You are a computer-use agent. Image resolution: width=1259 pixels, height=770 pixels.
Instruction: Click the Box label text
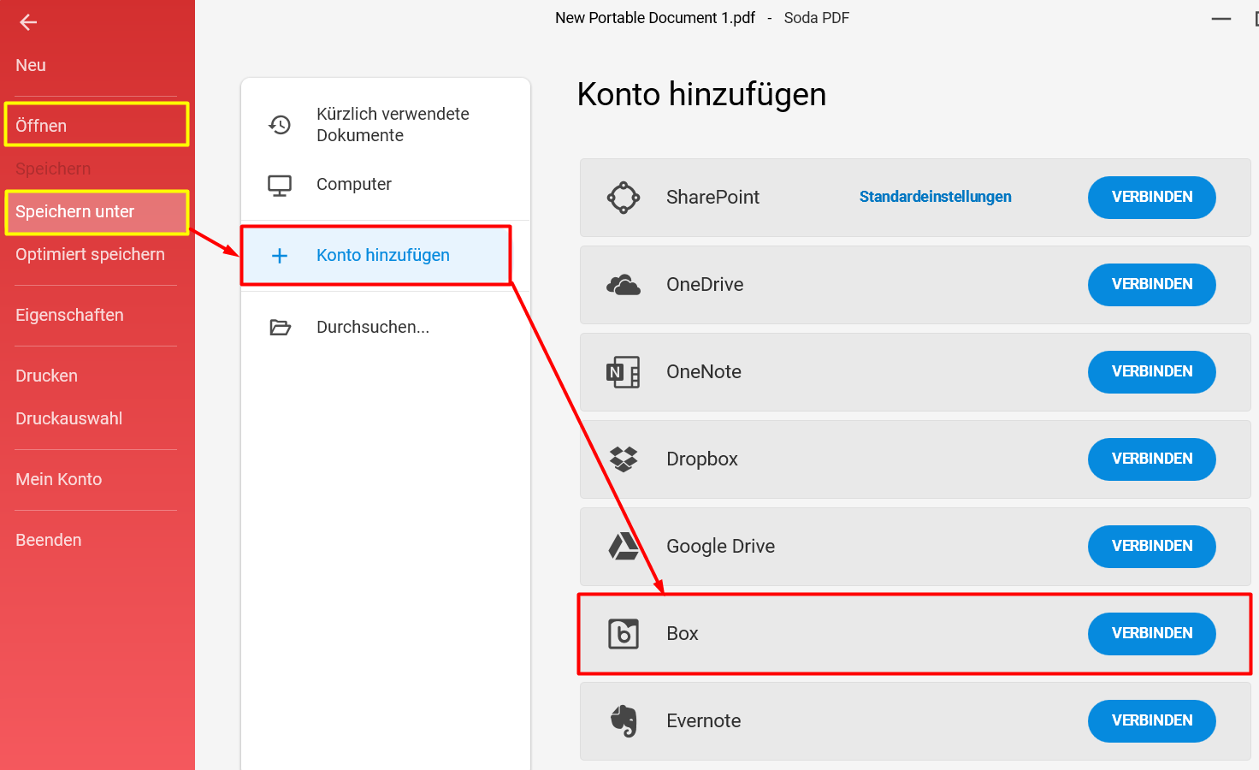tap(683, 633)
